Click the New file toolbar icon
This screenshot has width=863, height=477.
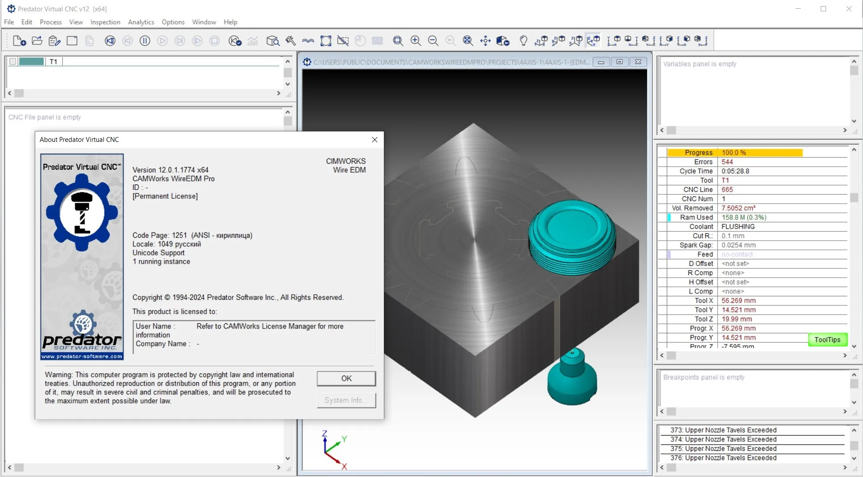click(x=19, y=41)
